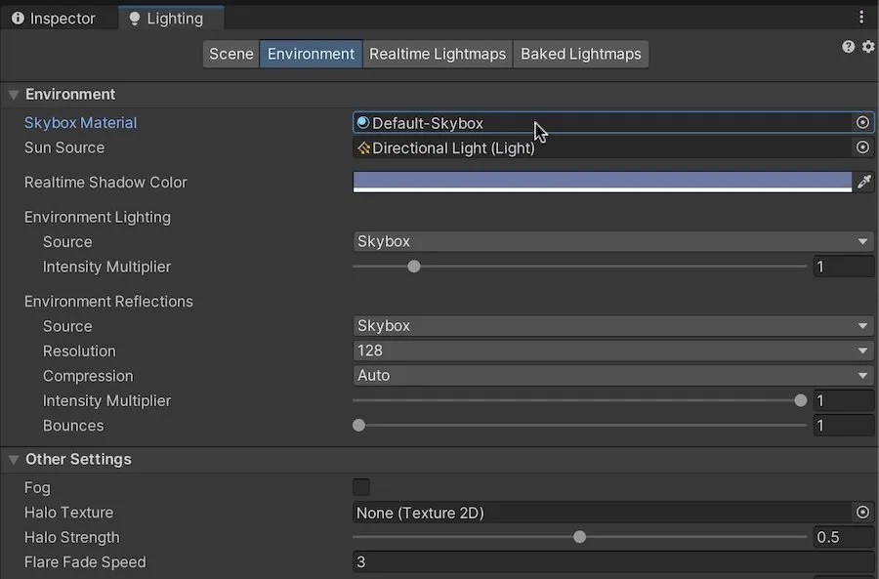Switch to the Inspector tab

(x=54, y=18)
